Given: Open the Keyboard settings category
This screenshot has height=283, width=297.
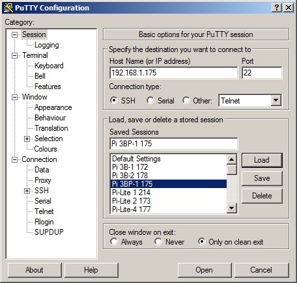Looking at the screenshot, I should (49, 66).
